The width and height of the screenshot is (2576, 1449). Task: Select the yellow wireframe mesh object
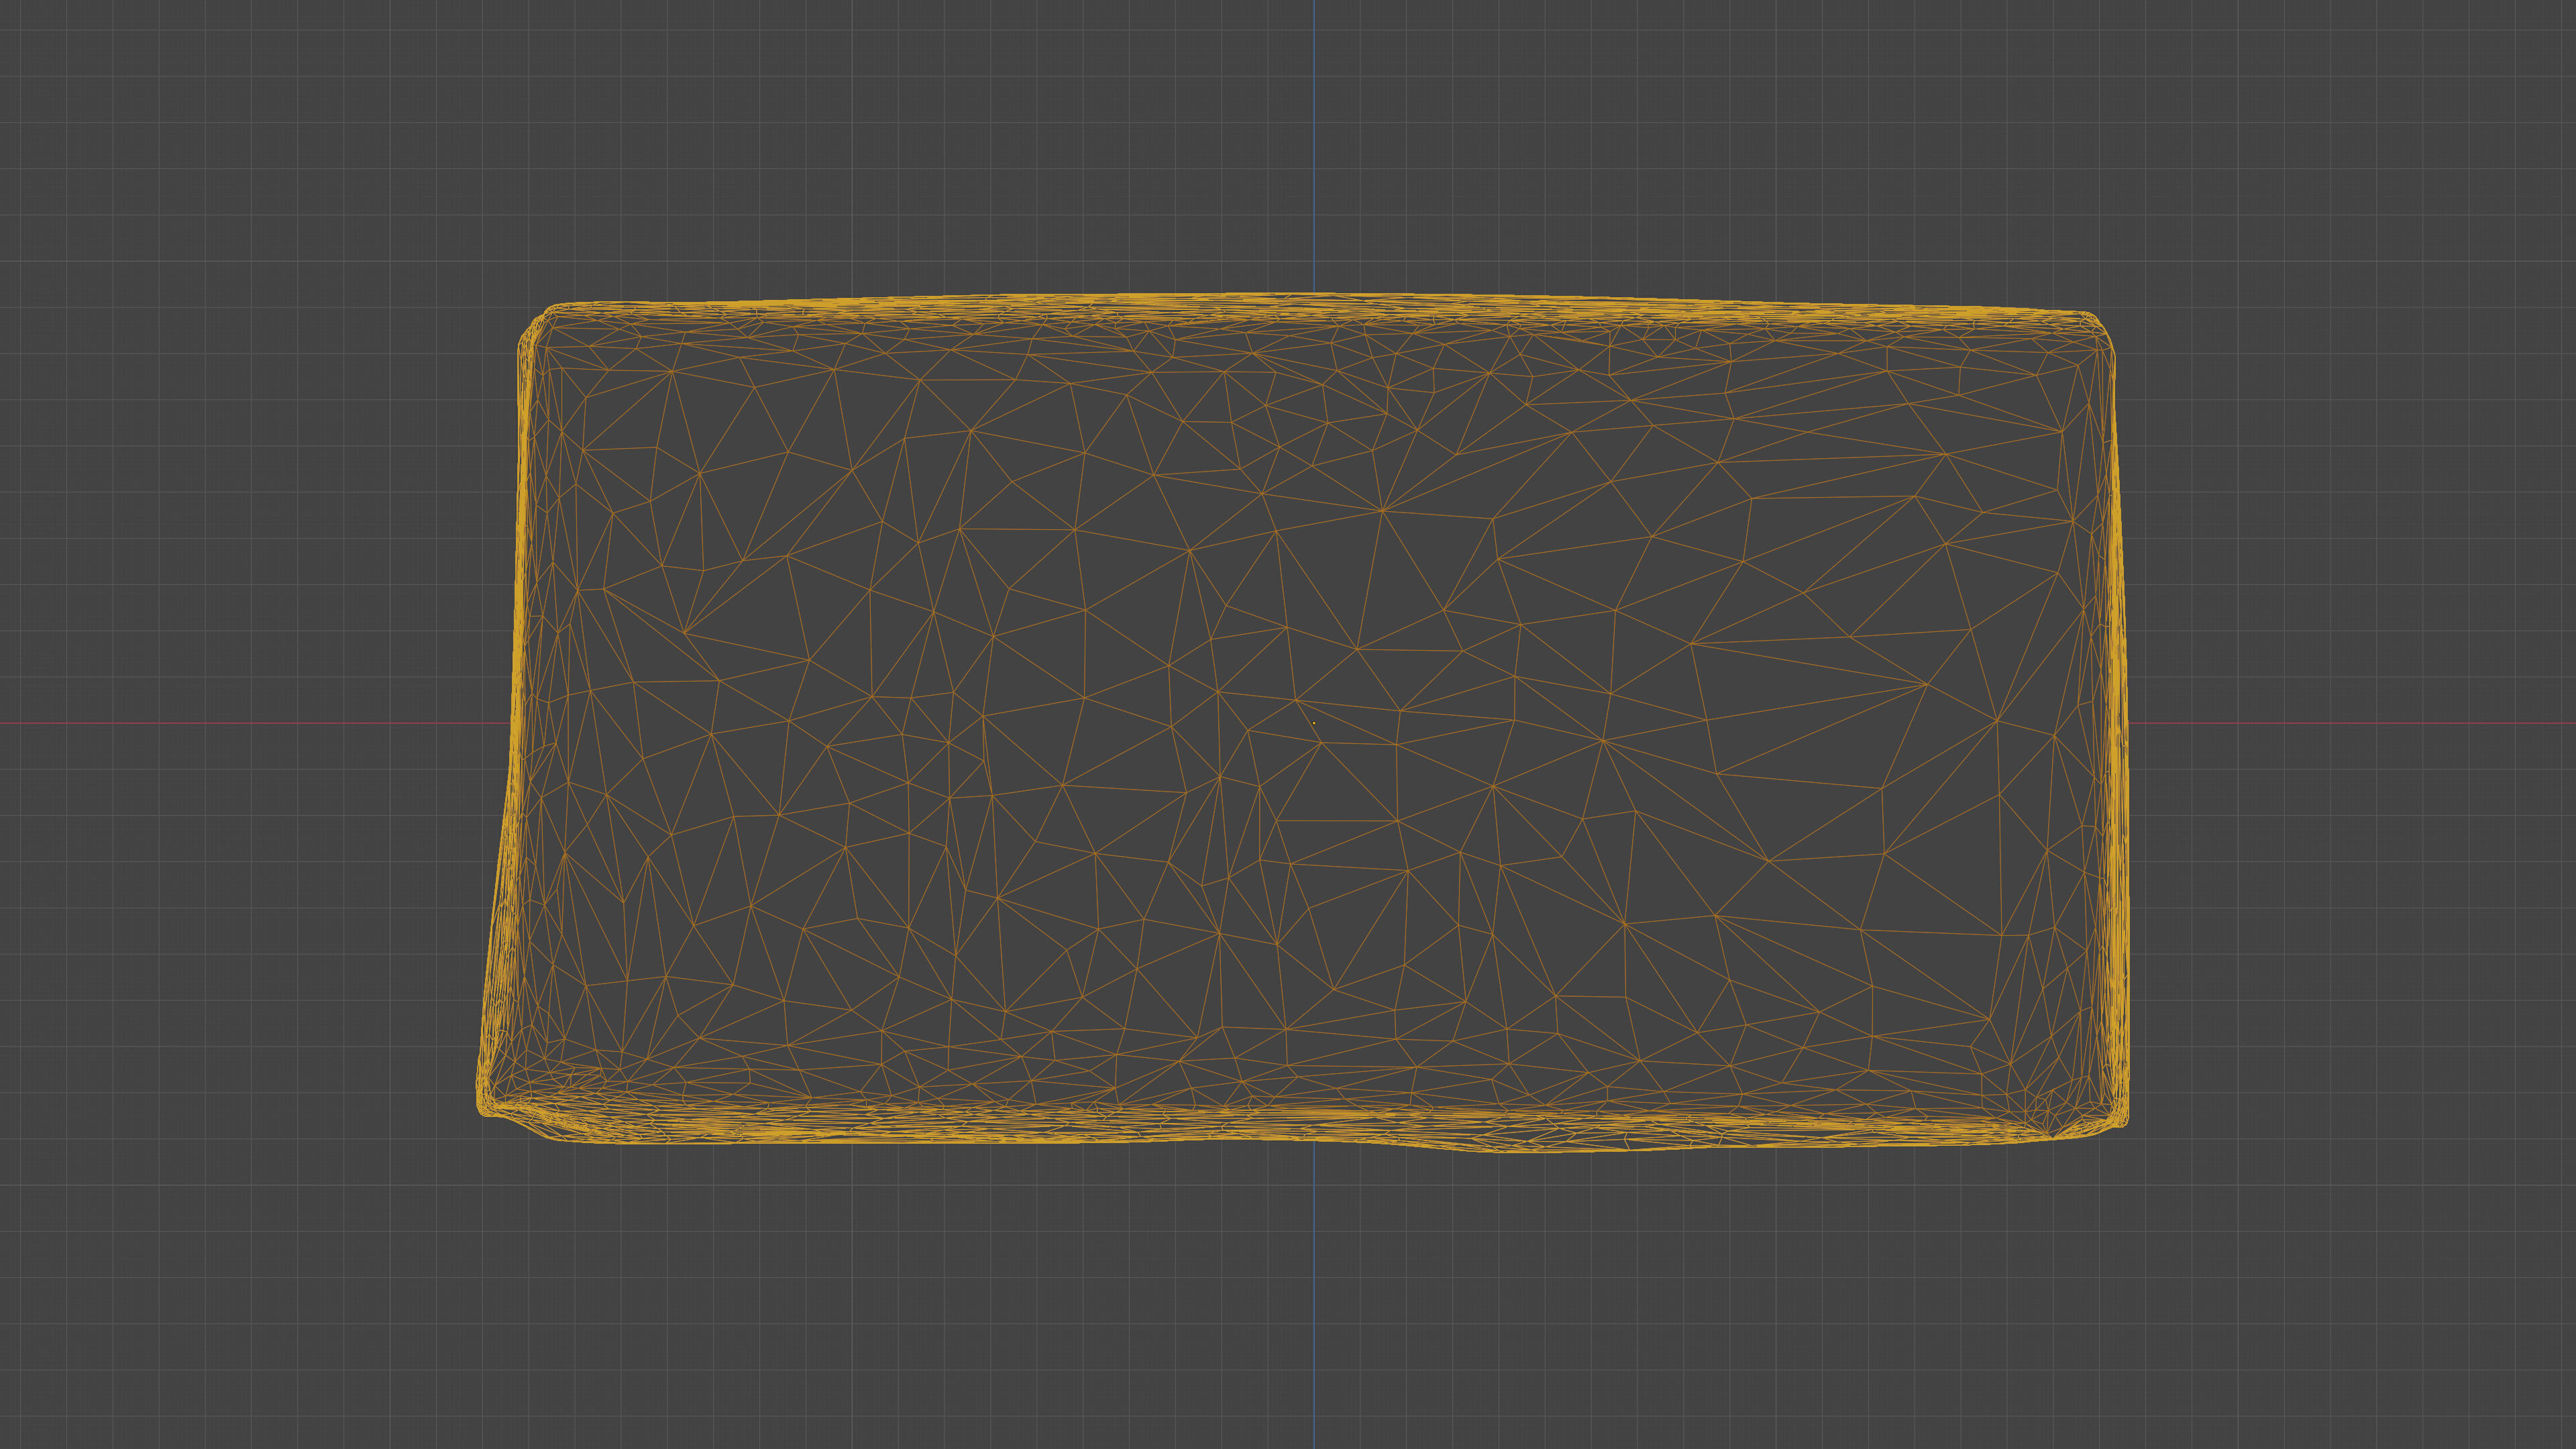click(1302, 723)
